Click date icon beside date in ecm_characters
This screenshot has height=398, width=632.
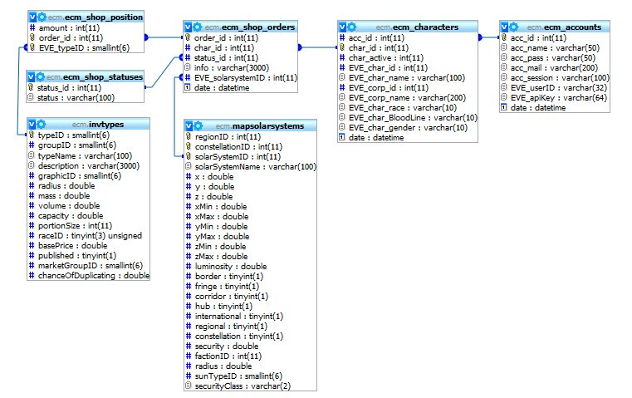coord(342,137)
